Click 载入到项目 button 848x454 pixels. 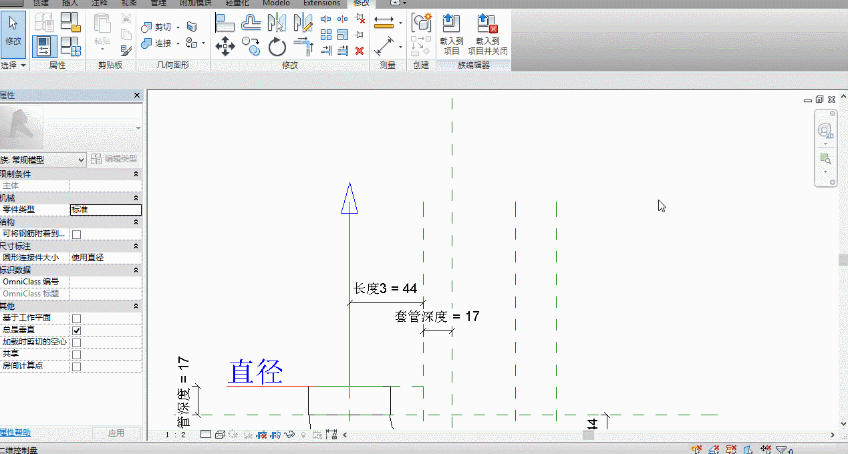452,35
